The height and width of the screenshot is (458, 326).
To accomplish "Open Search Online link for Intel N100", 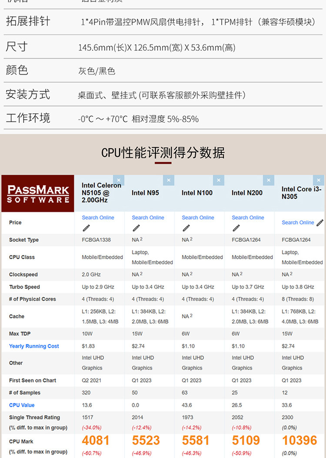I will click(x=198, y=217).
